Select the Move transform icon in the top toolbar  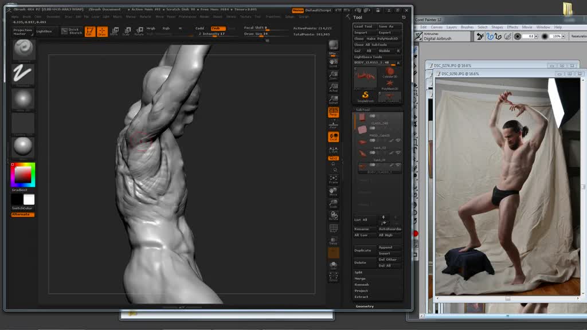pyautogui.click(x=115, y=32)
